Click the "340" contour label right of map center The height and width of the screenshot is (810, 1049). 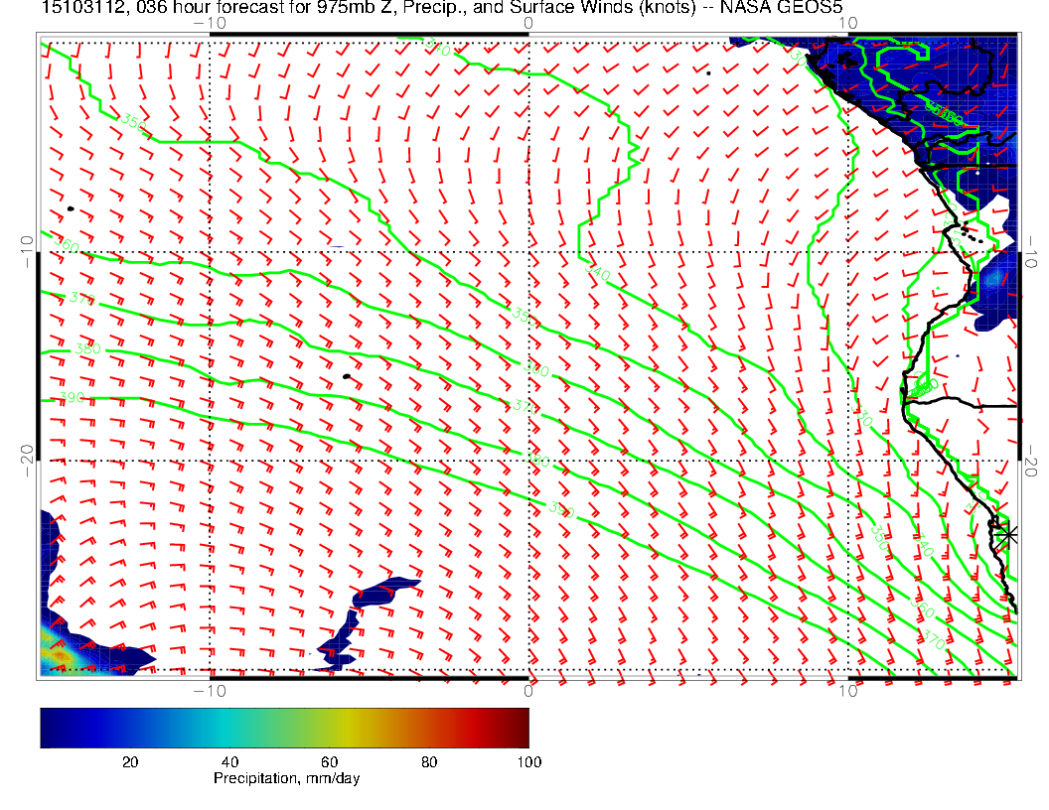pos(596,272)
